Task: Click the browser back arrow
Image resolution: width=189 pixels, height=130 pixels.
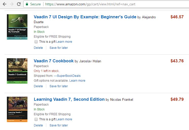Action: tap(5, 4)
